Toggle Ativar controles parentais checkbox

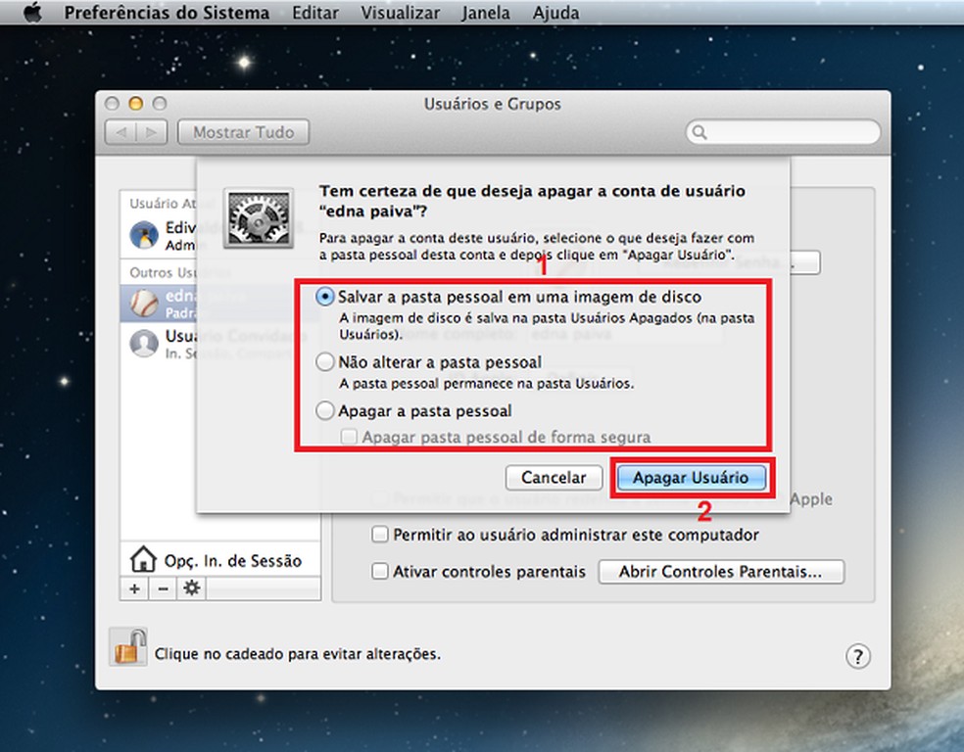pos(380,571)
